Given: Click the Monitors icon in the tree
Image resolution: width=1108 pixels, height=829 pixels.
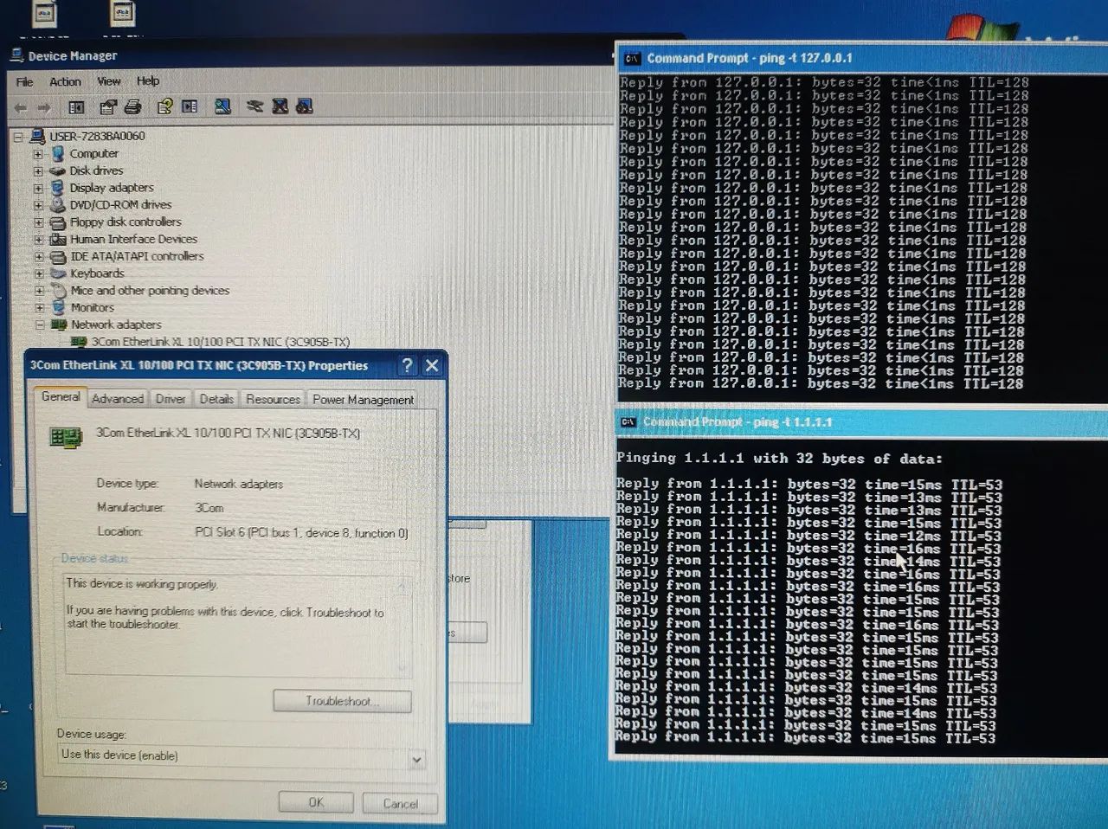Looking at the screenshot, I should point(58,308).
